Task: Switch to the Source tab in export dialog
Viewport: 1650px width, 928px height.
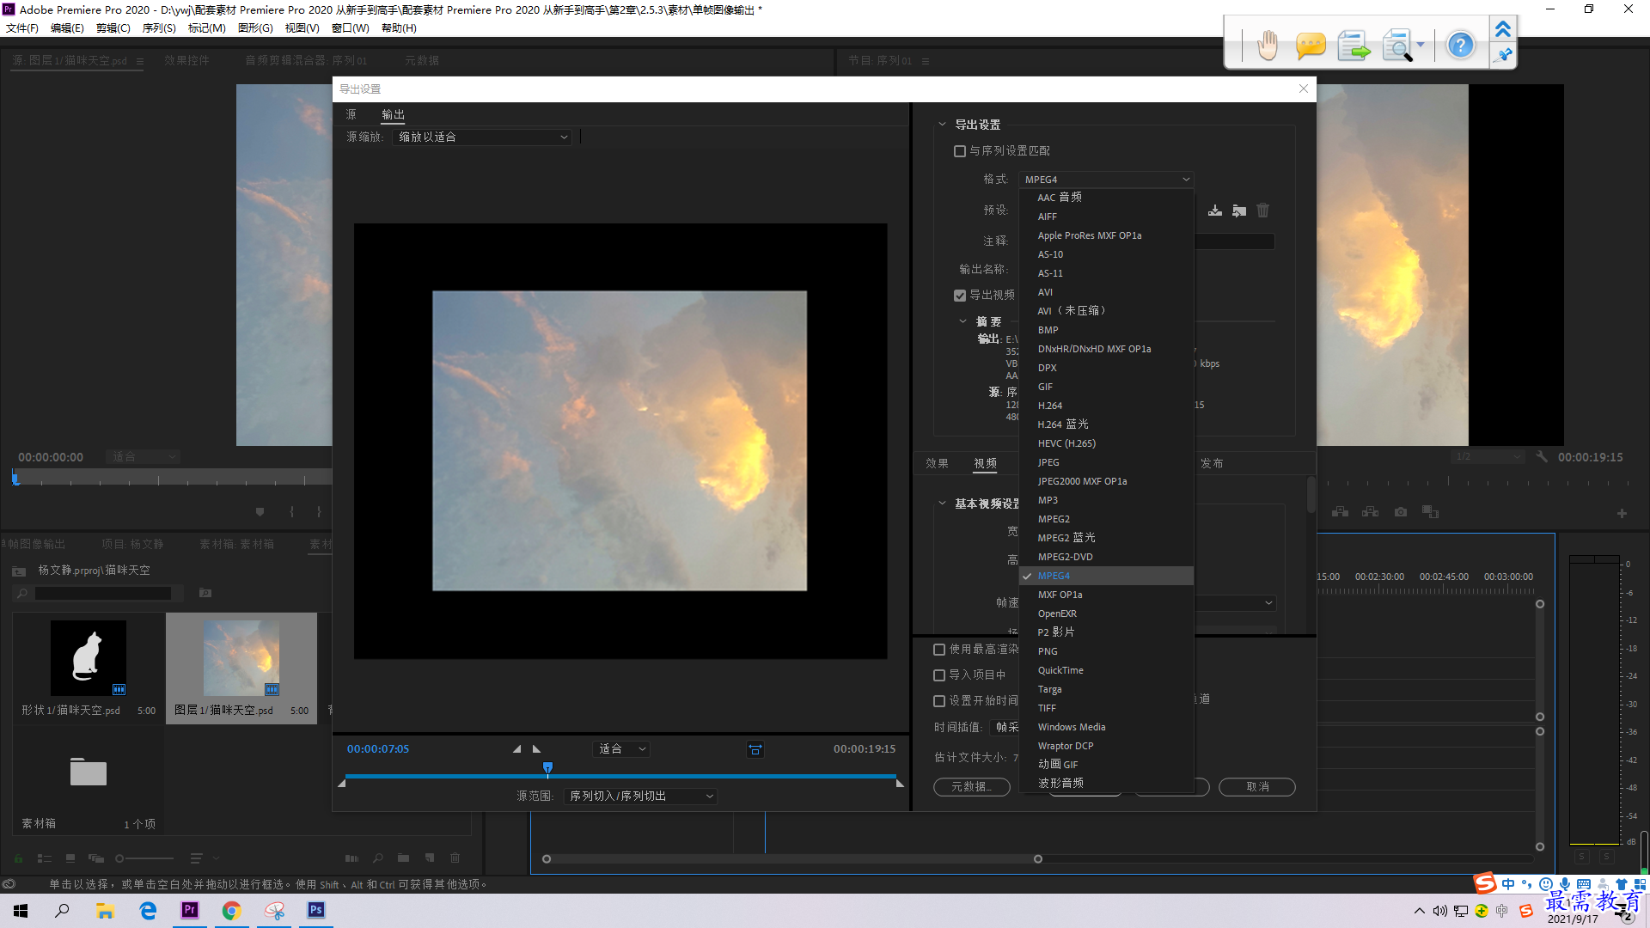Action: tap(351, 114)
